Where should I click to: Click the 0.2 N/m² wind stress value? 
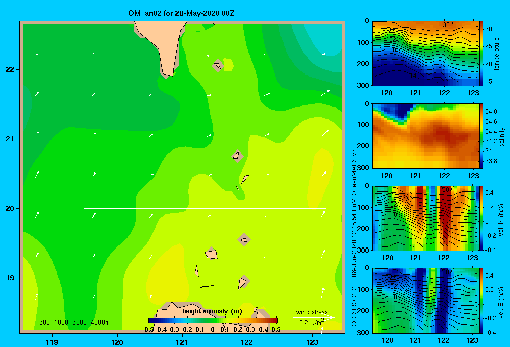click(311, 323)
